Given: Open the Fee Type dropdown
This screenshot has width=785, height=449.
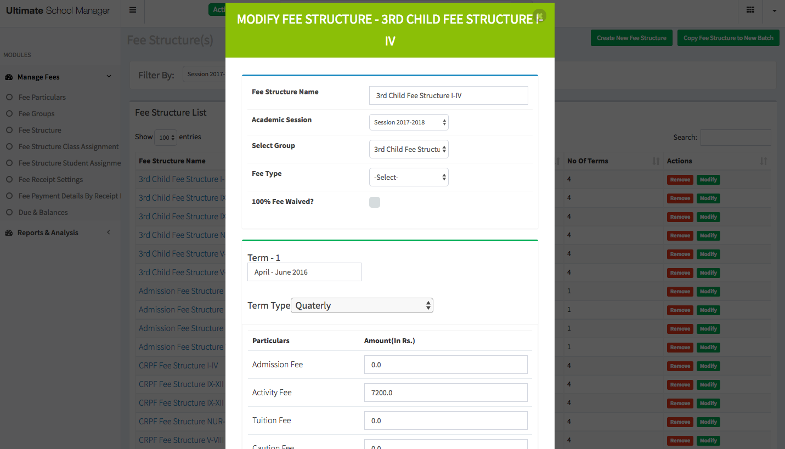Looking at the screenshot, I should coord(409,177).
